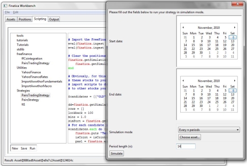Screen dimensions: 247x166
Task: Switch to the Assets tab
Action: tap(11, 19)
